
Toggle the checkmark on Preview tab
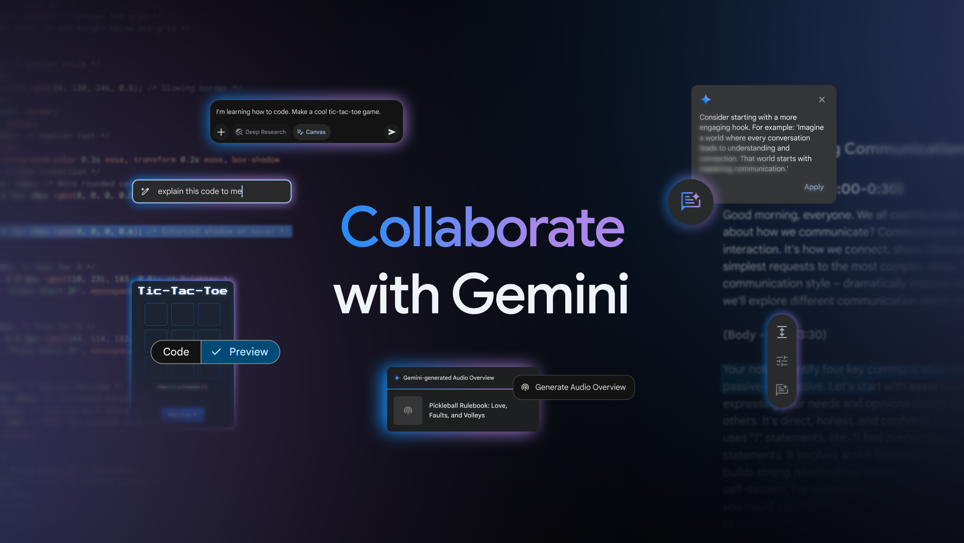215,351
